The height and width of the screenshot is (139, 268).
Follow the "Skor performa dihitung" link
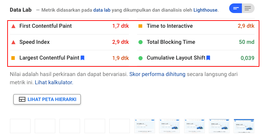[157, 74]
